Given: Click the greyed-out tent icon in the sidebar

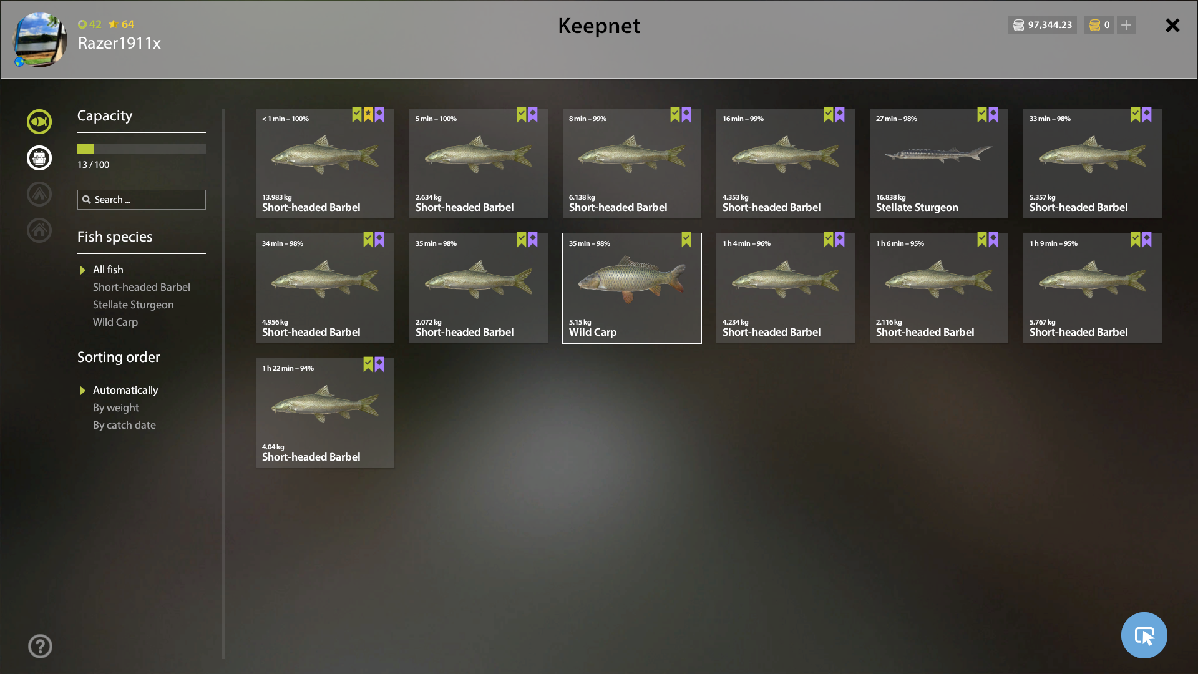Looking at the screenshot, I should (x=39, y=194).
